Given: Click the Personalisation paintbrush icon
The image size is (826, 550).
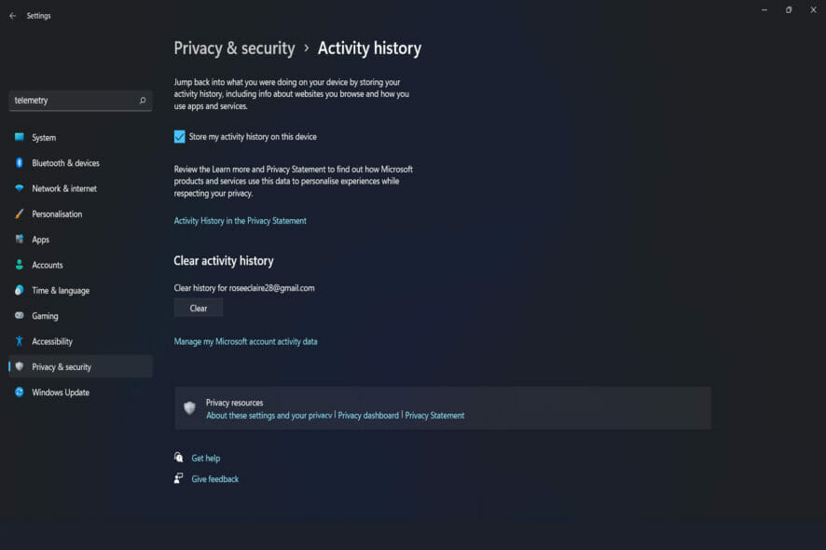Looking at the screenshot, I should pyautogui.click(x=19, y=213).
